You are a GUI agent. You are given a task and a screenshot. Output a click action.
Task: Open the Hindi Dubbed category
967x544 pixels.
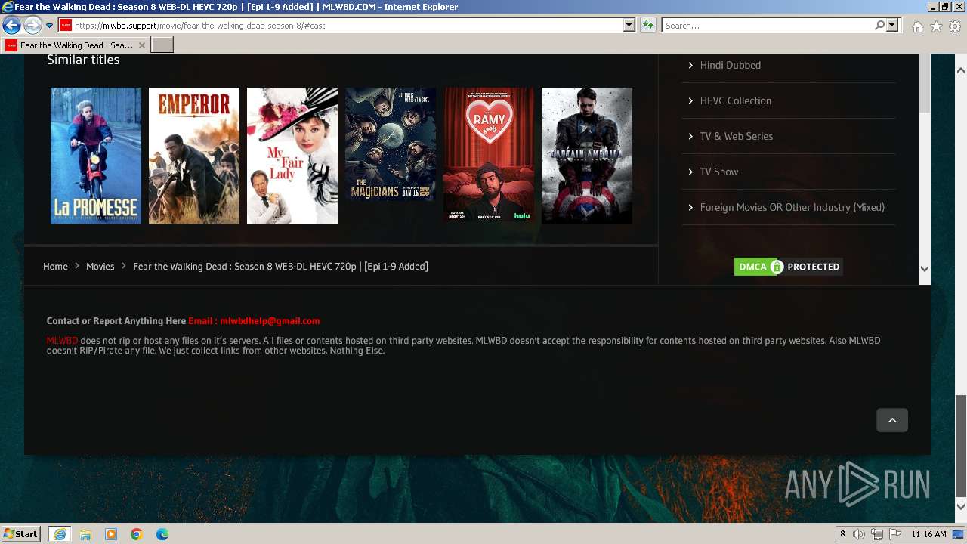[730, 65]
